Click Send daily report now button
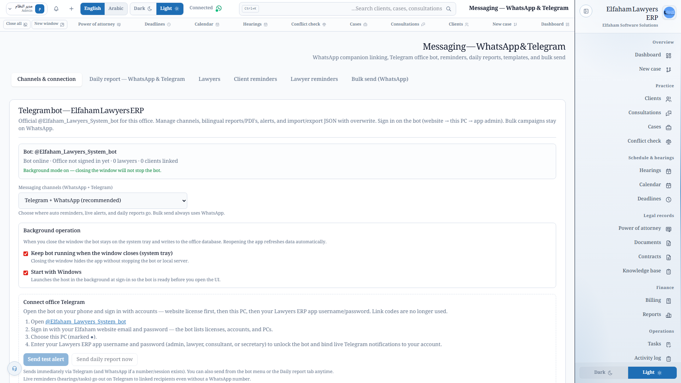The height and width of the screenshot is (383, 681). pos(105,360)
